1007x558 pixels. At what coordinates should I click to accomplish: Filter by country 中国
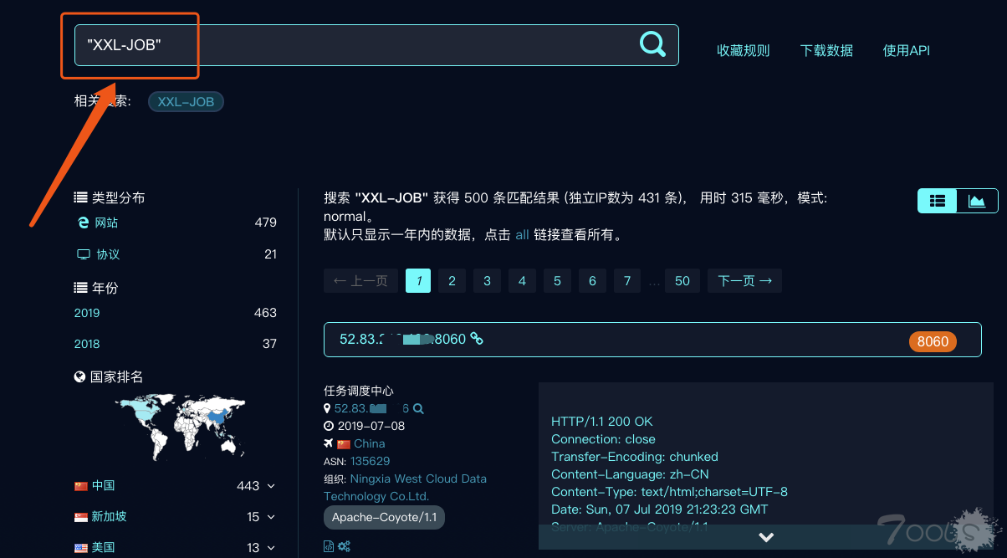[103, 486]
